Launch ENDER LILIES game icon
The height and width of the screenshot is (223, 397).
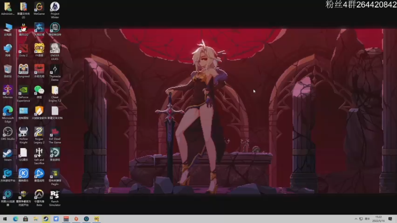pyautogui.click(x=55, y=49)
